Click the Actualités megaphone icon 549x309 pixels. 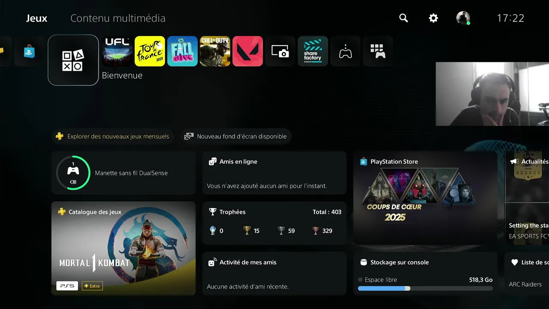click(514, 162)
